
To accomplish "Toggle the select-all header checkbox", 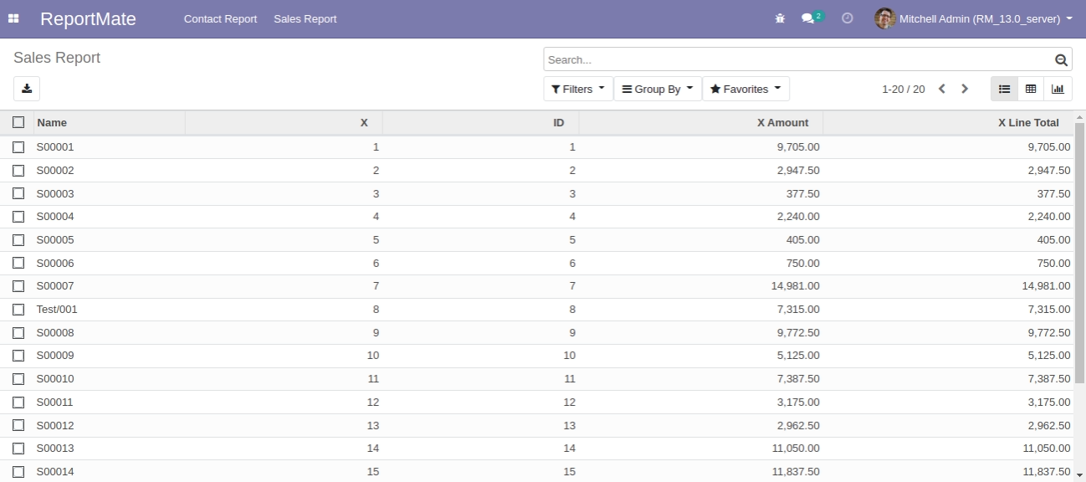I will 18,122.
